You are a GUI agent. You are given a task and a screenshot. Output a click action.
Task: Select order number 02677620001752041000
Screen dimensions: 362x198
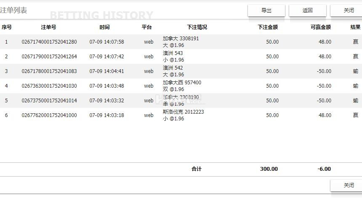(x=49, y=115)
